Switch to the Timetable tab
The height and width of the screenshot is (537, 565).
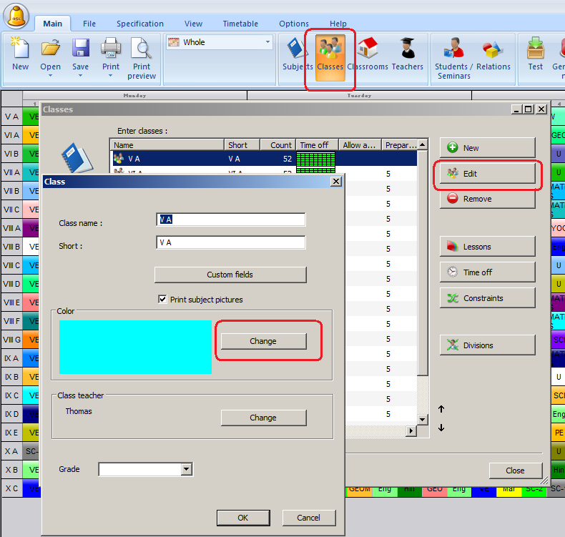tap(240, 24)
